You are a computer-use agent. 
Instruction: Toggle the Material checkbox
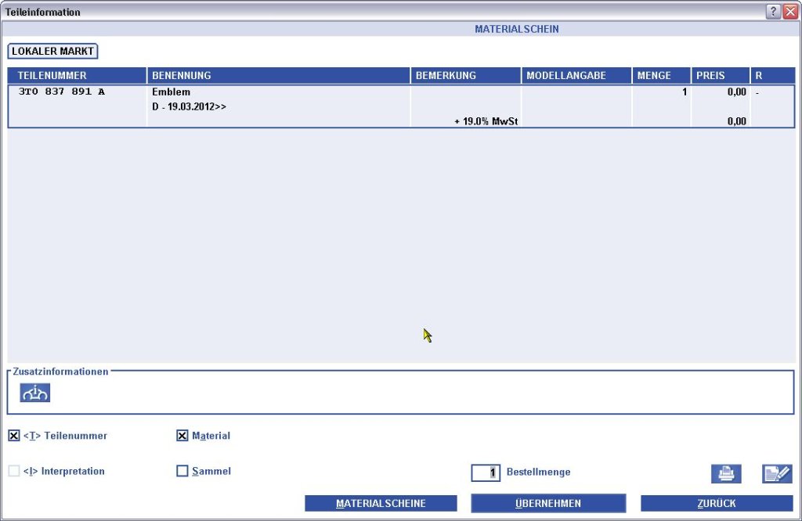[182, 436]
